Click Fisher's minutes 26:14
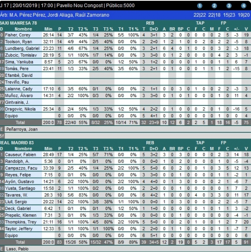The width and height of the screenshot is (251, 252). (x=48, y=35)
